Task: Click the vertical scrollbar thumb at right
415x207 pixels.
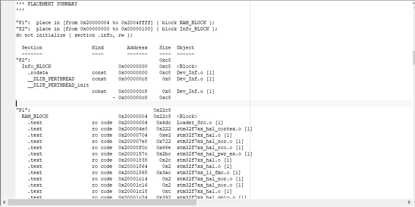Action: 413,57
